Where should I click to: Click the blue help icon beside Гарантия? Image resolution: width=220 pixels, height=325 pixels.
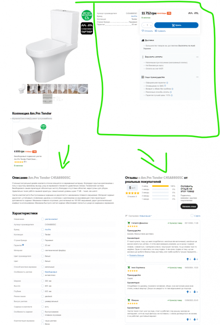pos(23,245)
